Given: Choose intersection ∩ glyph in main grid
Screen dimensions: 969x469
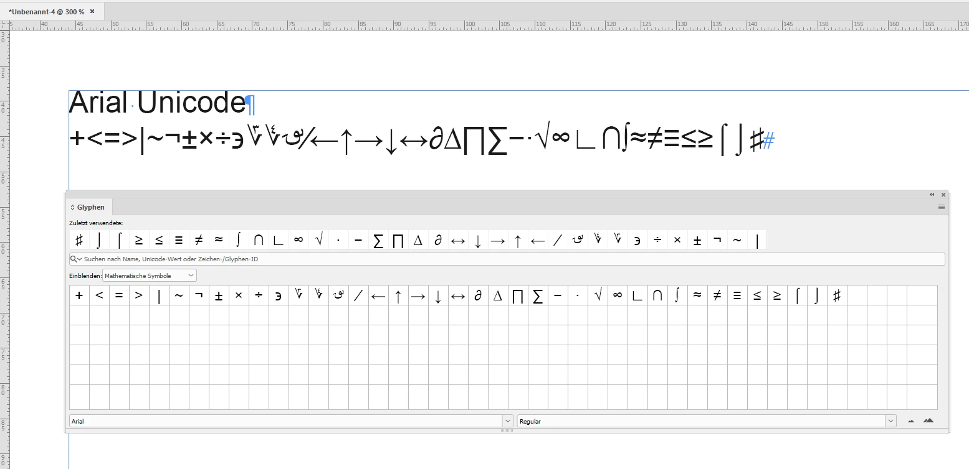Looking at the screenshot, I should [x=657, y=295].
